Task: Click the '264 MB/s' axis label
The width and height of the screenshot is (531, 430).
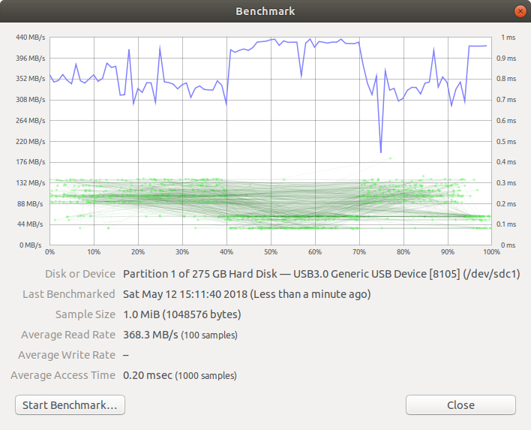Action: (31, 121)
